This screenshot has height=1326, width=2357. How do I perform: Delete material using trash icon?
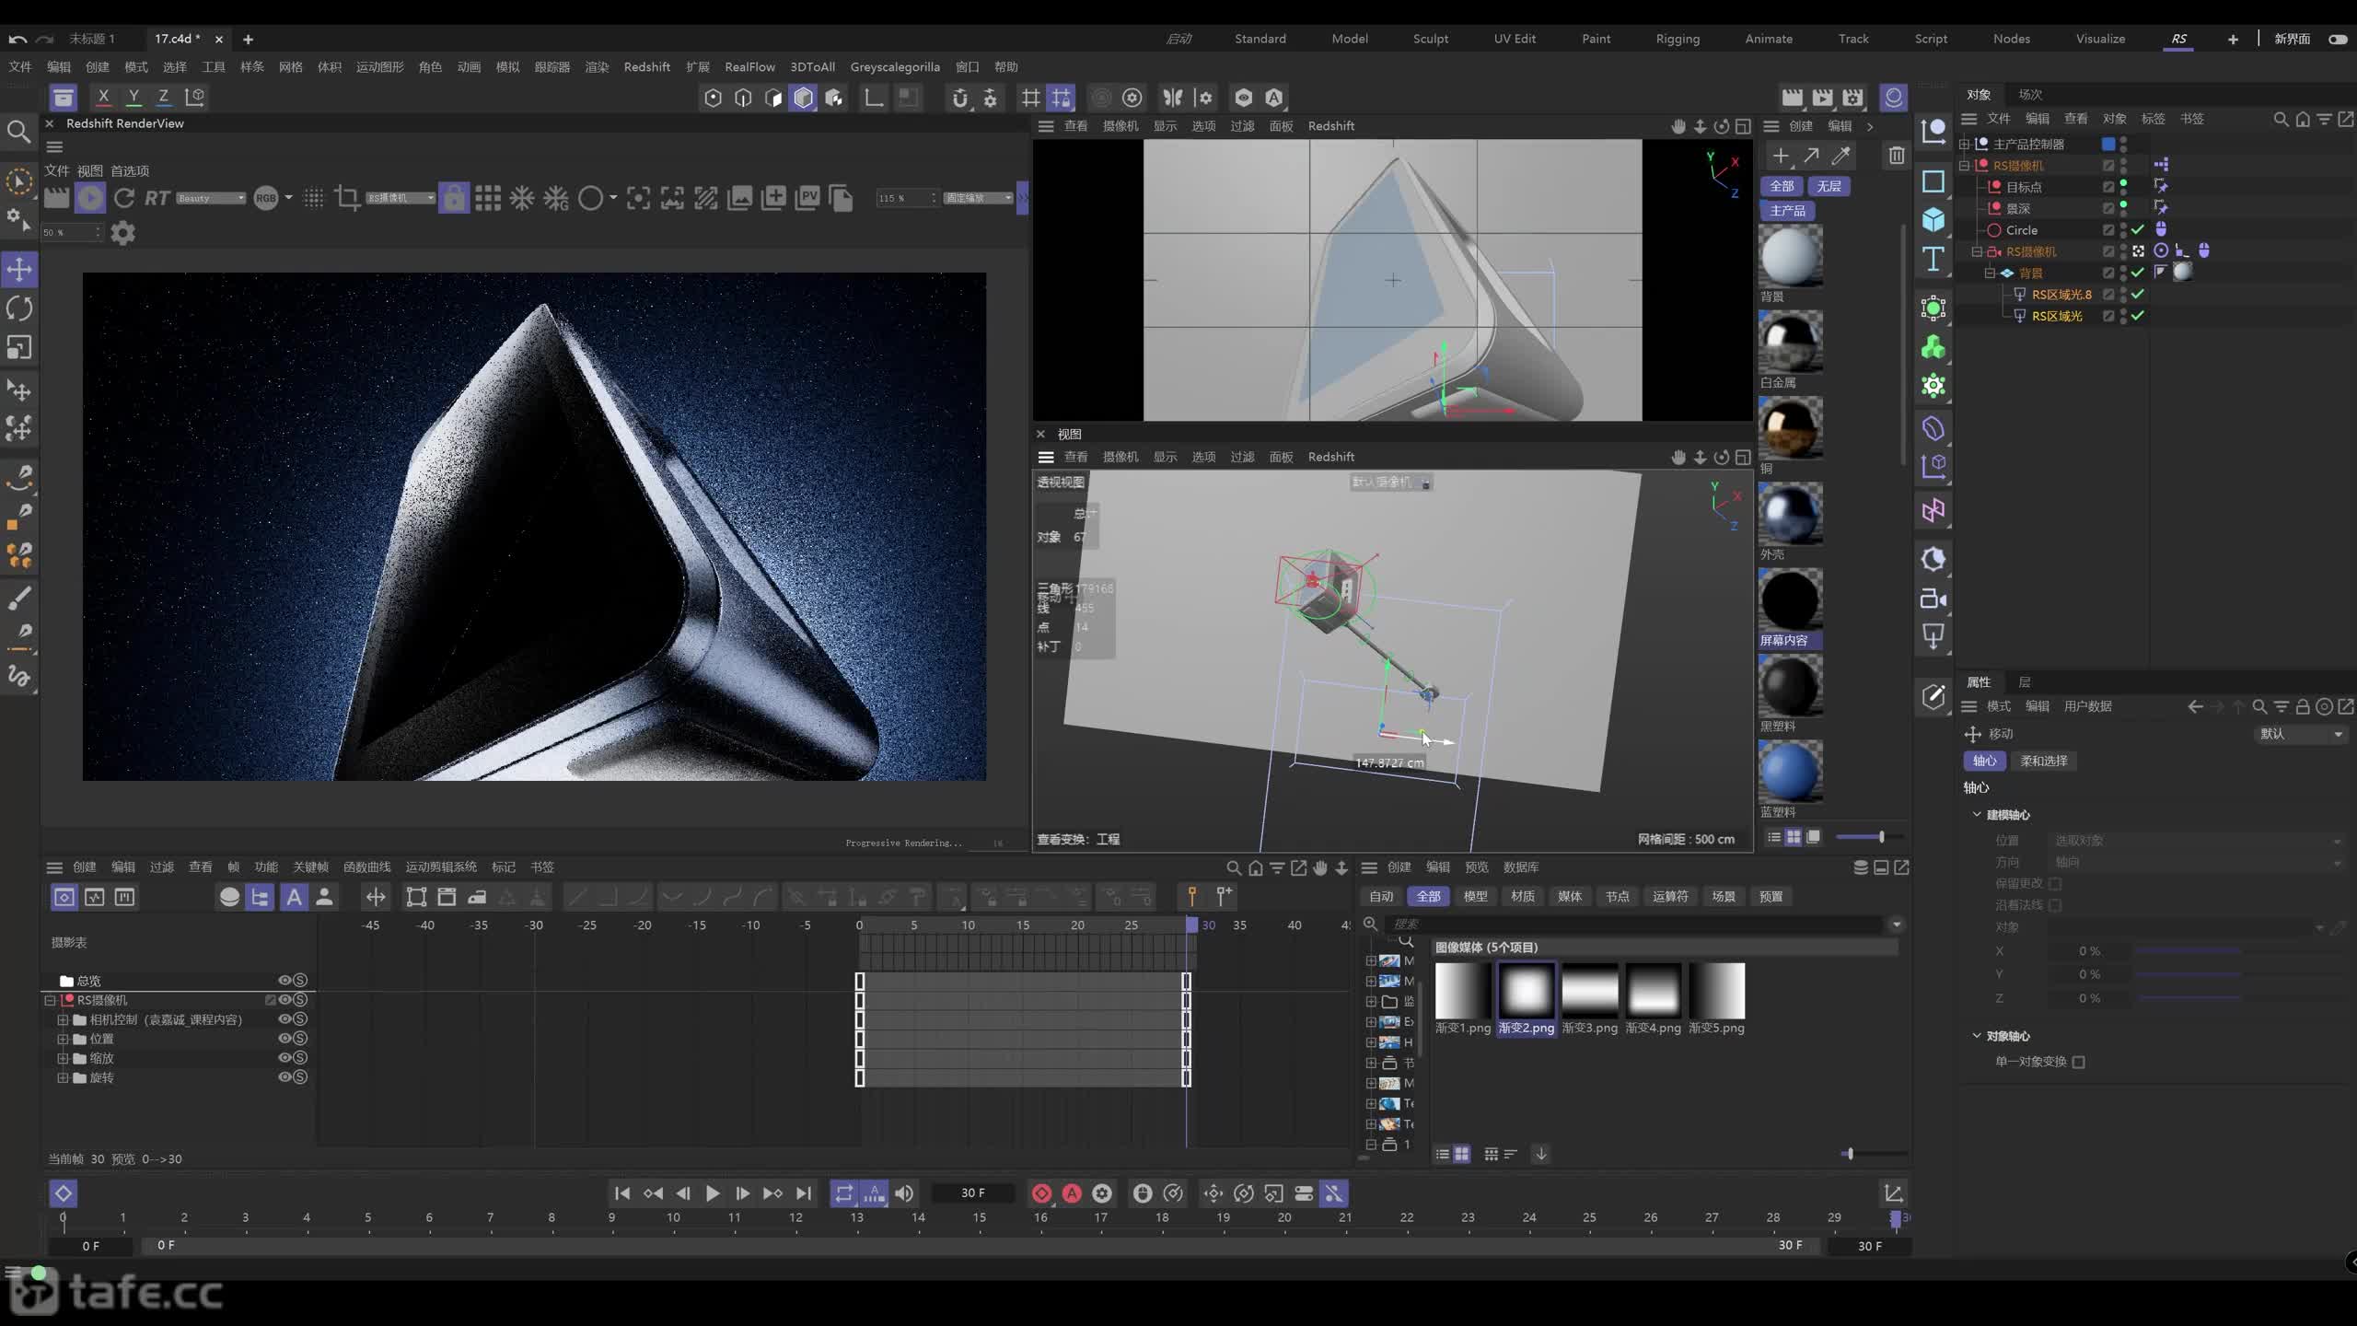click(1896, 156)
